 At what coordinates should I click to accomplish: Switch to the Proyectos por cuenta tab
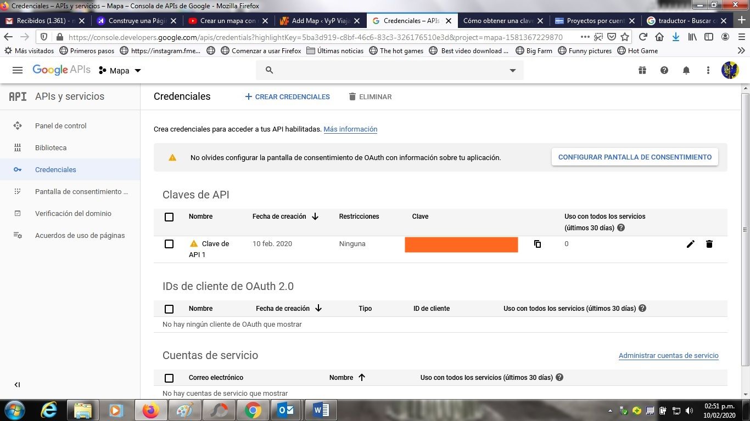point(595,21)
